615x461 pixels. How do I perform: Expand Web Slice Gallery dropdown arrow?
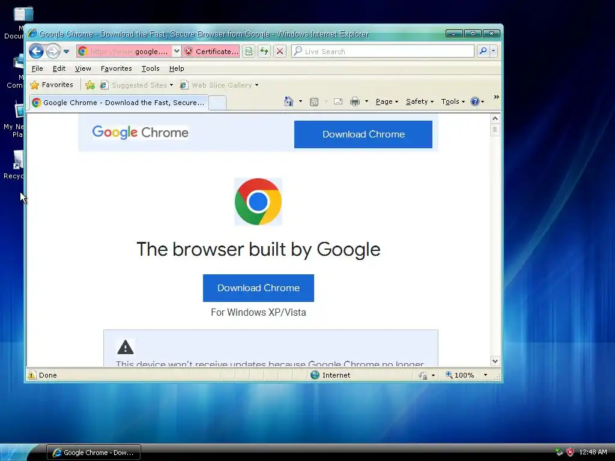(257, 85)
